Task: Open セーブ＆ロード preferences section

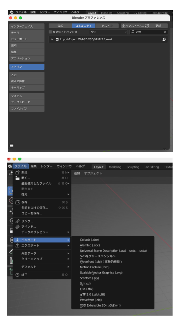Action: tap(27, 102)
